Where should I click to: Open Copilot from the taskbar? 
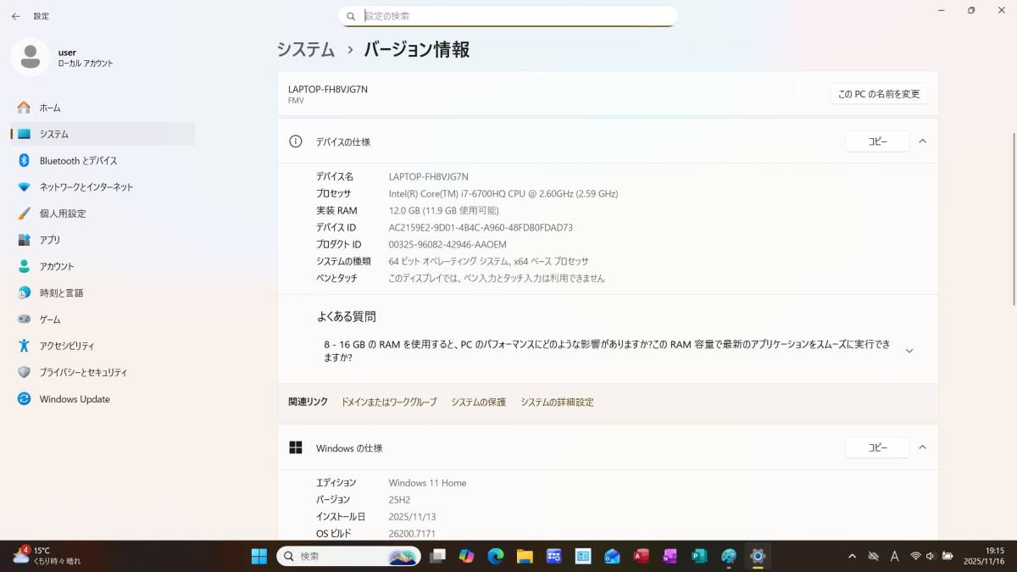(464, 557)
